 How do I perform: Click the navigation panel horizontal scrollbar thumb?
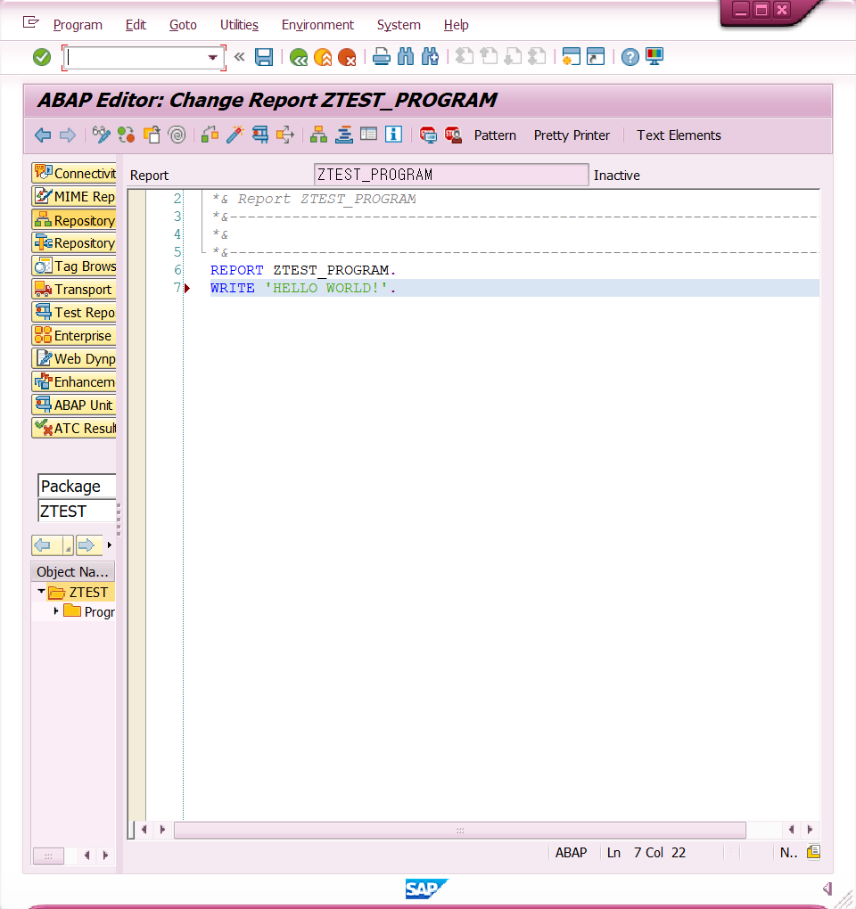(48, 856)
